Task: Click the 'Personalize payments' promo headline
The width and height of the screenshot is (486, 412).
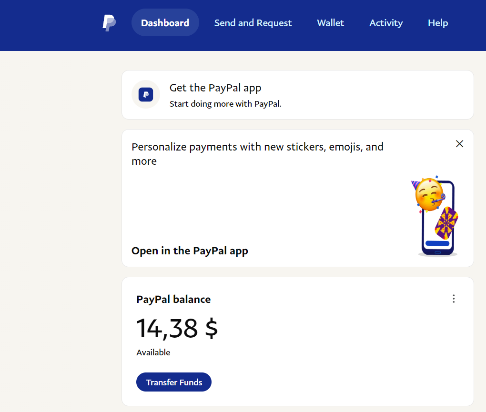Action: point(257,153)
